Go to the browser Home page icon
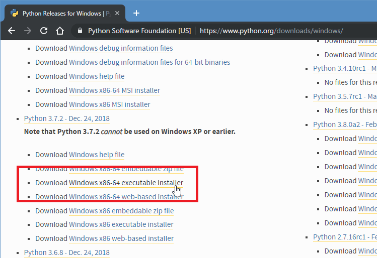The width and height of the screenshot is (377, 258). click(x=60, y=31)
